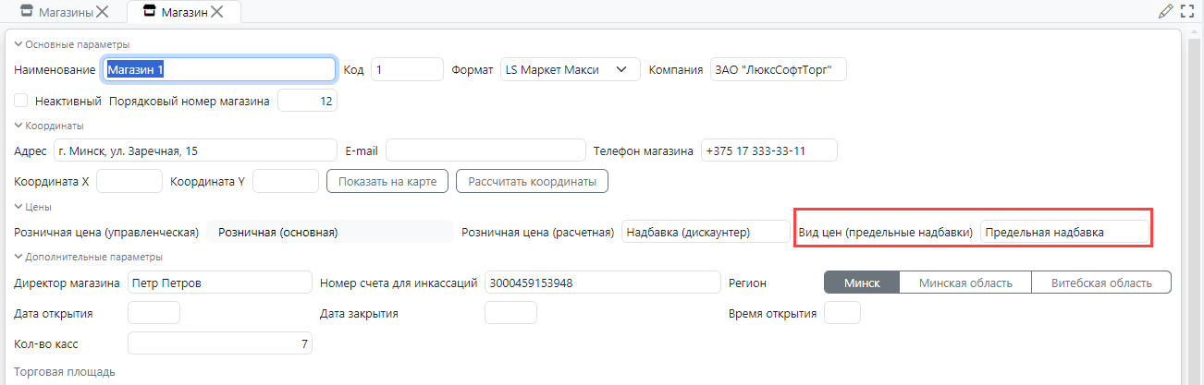Toggle the Неактивный checkbox

pos(21,101)
